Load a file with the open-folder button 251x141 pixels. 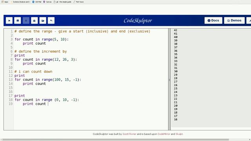coord(43,20)
